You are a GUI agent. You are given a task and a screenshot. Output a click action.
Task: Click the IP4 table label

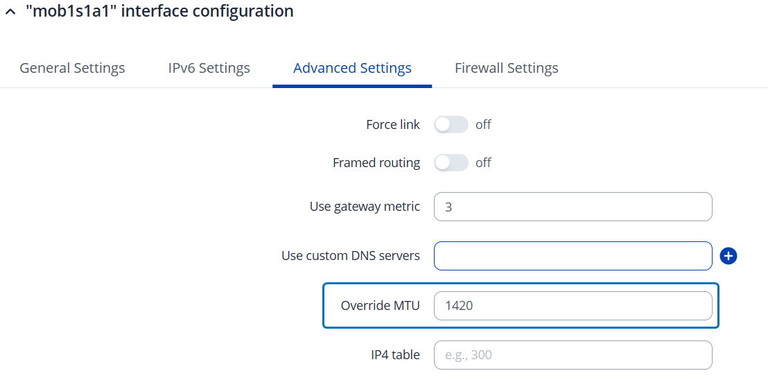(x=395, y=355)
